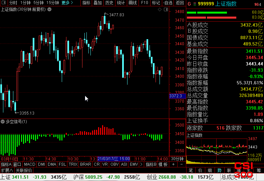
Task: Expand the 多空信号(1) indicator options chevron
Action: (x=3, y=122)
